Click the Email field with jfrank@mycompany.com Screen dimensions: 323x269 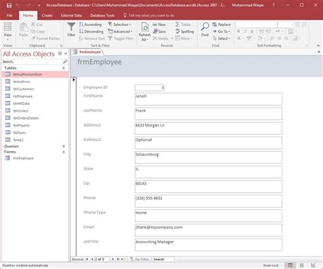tap(209, 230)
